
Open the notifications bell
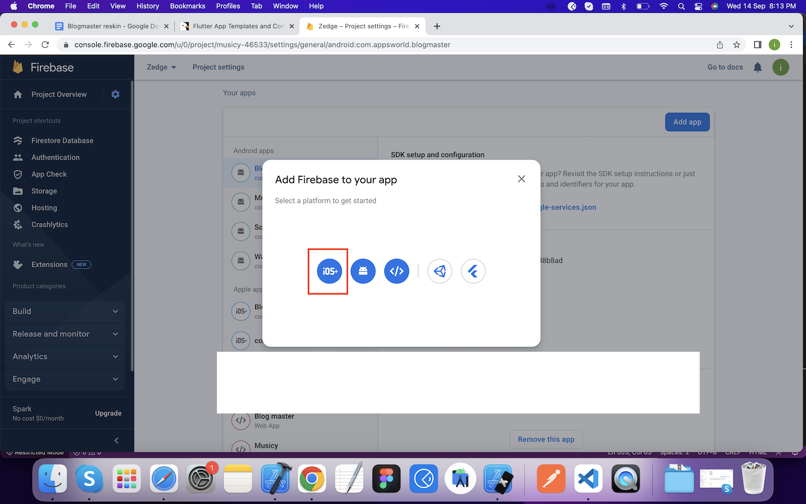point(758,67)
